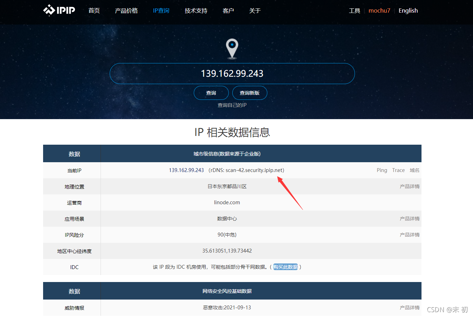473x316 pixels.
Task: Click the IP风险分 row label
Action: 74,235
